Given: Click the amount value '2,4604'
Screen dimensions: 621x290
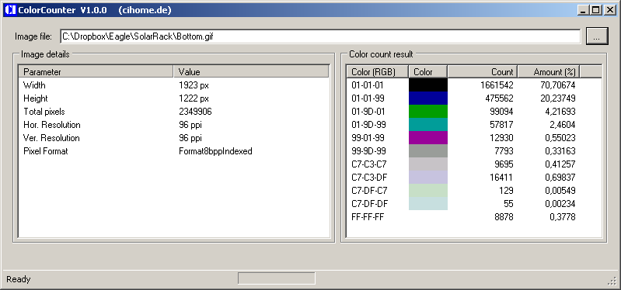Looking at the screenshot, I should pyautogui.click(x=562, y=125).
